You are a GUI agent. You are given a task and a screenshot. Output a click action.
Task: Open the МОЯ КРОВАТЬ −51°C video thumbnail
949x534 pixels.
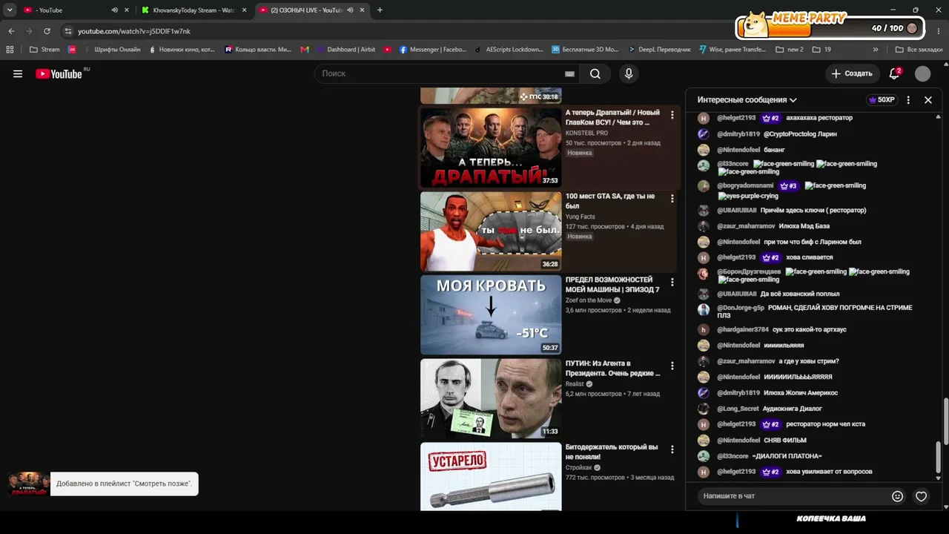(x=491, y=315)
